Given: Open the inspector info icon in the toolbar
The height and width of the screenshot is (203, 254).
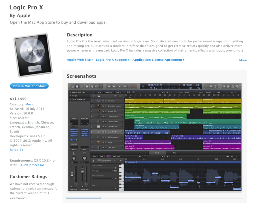Looking at the screenshot, I should pyautogui.click(x=76, y=86).
